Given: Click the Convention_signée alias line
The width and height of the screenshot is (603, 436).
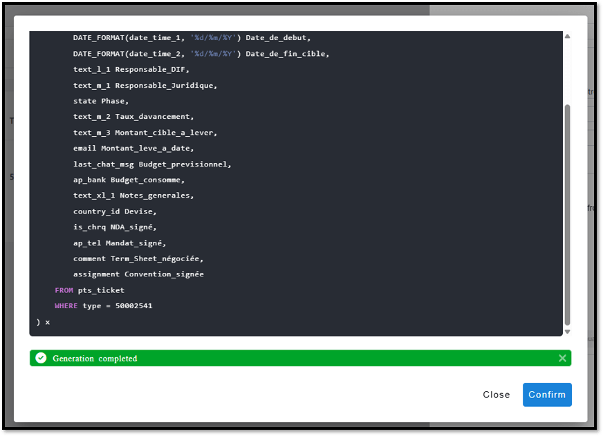Looking at the screenshot, I should [164, 274].
